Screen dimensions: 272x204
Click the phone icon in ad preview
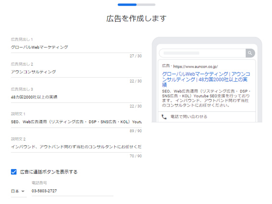click(164, 117)
